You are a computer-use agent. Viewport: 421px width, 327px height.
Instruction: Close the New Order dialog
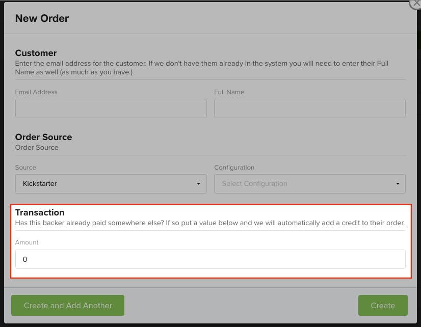click(x=415, y=4)
